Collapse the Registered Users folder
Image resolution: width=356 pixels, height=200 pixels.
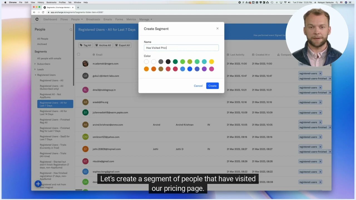(x=35, y=75)
